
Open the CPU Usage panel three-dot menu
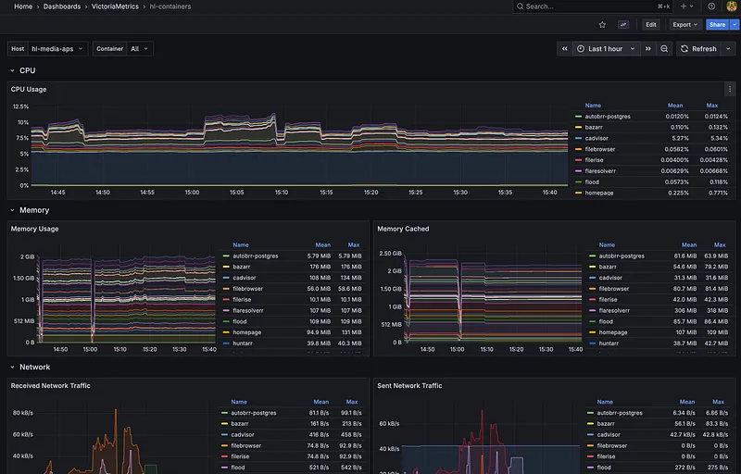(x=729, y=90)
